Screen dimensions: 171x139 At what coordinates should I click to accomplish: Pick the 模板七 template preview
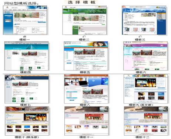coord(27,89)
